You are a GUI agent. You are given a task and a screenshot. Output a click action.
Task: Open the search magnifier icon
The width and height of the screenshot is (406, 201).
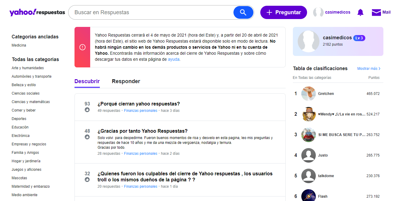(243, 12)
